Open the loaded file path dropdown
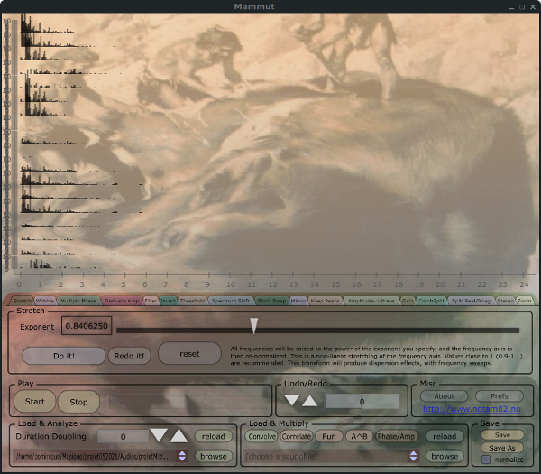541x474 pixels. coord(182,456)
